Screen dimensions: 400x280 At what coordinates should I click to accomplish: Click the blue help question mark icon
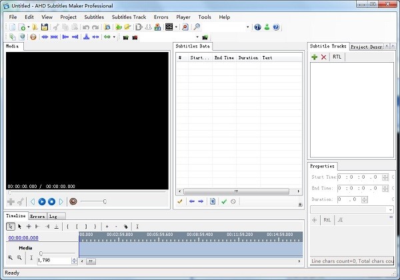(x=276, y=27)
